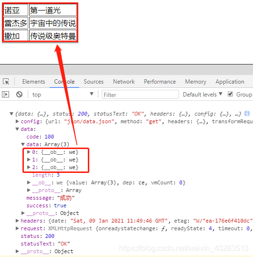Toggle the Group similar checkbox

click(230, 94)
